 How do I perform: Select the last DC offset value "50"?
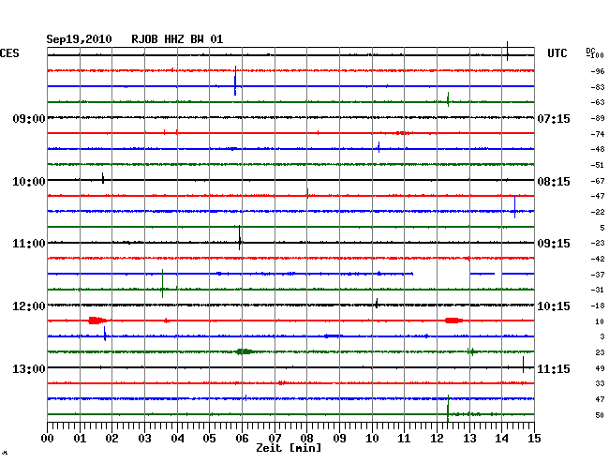point(600,415)
